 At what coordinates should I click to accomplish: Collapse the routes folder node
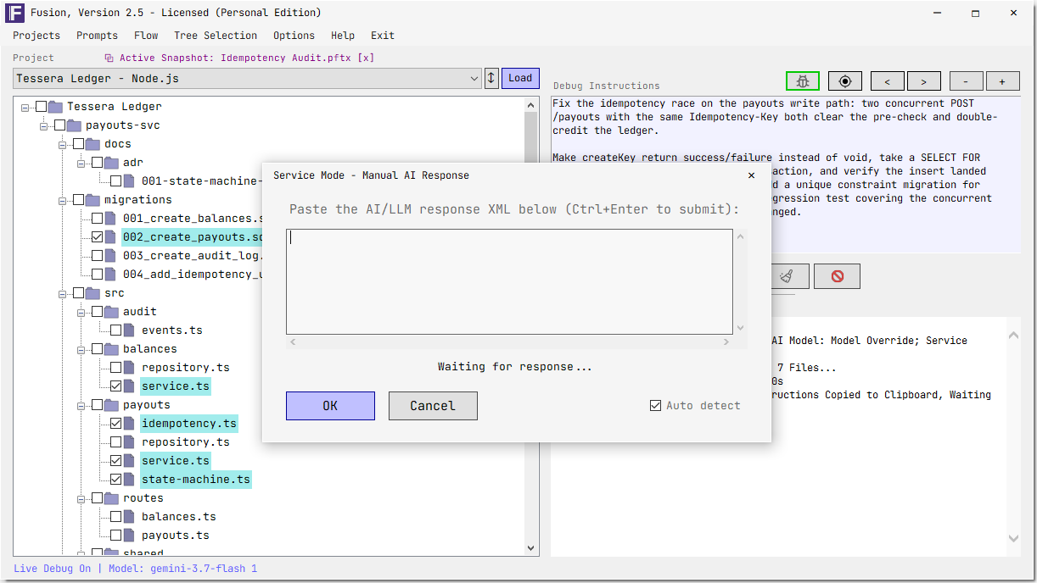(x=81, y=498)
